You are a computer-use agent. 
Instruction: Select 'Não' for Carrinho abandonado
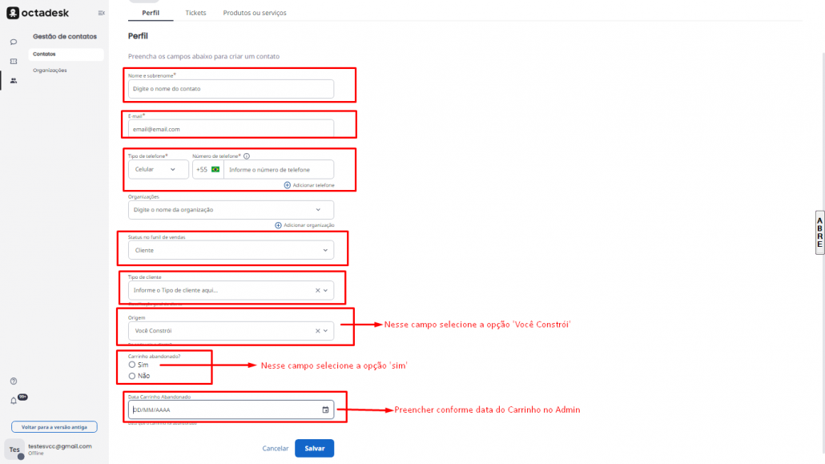(x=132, y=376)
